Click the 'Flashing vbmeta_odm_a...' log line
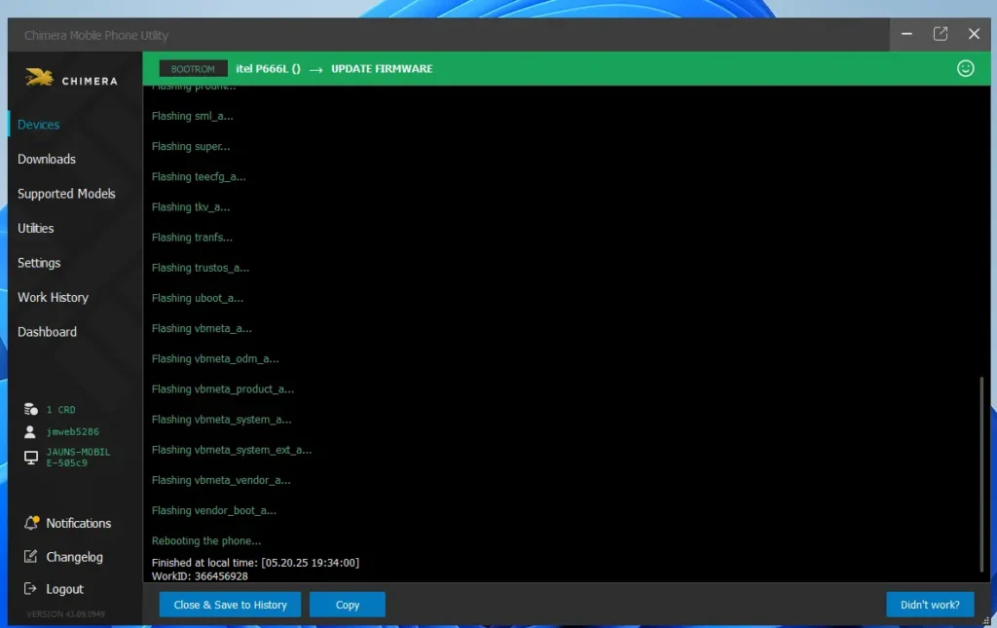Image resolution: width=997 pixels, height=628 pixels. (215, 359)
